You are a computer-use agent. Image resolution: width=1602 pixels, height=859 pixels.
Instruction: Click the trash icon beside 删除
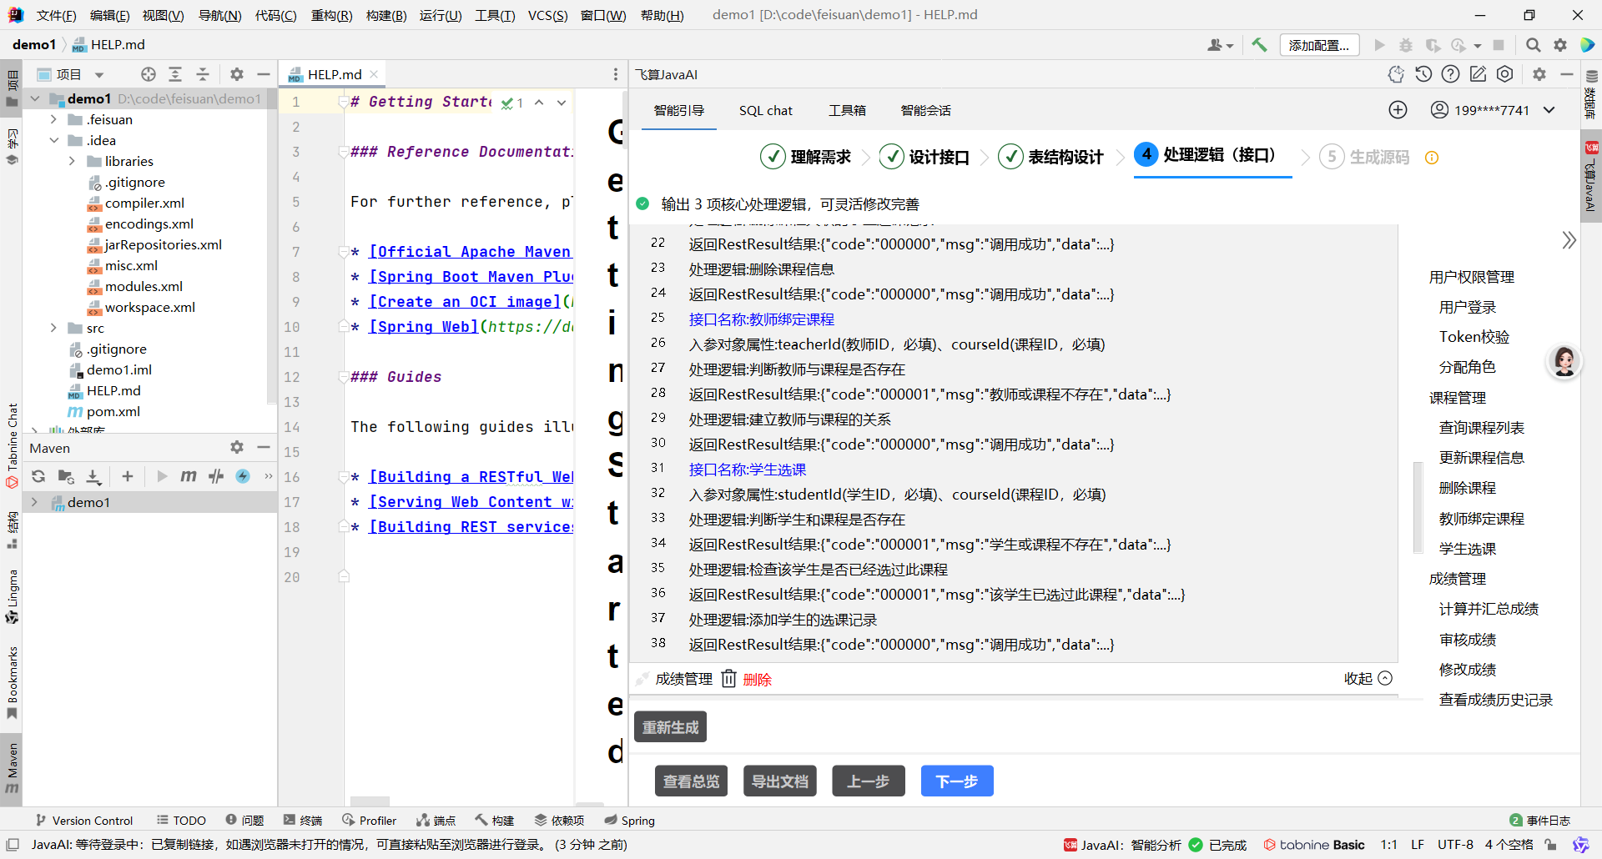(728, 679)
